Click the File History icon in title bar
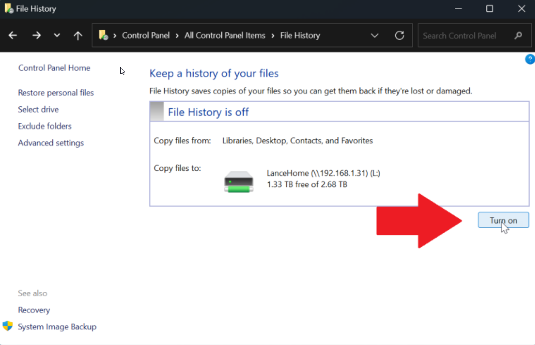Image resolution: width=535 pixels, height=345 pixels. click(8, 8)
